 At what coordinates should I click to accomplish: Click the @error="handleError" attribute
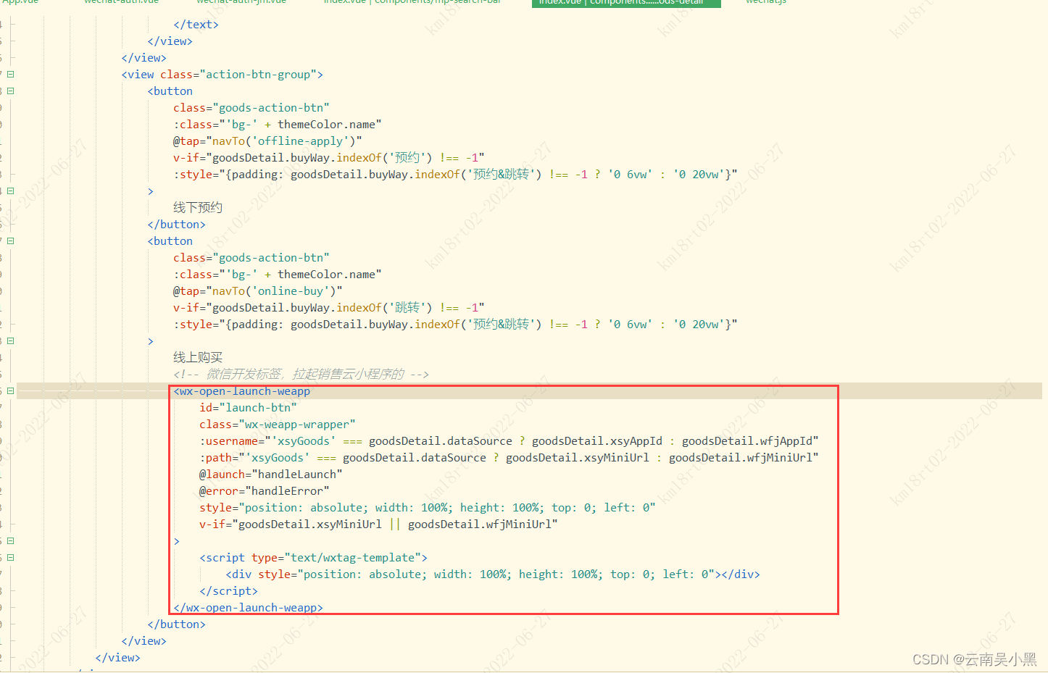click(x=265, y=490)
